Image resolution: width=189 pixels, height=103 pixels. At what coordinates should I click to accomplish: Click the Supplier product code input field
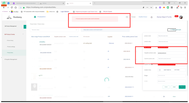click(171, 53)
